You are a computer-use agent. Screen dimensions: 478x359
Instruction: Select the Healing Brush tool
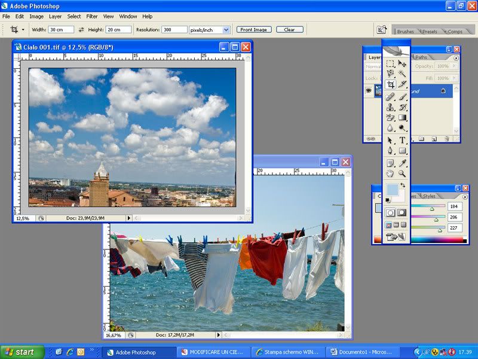pyautogui.click(x=390, y=97)
